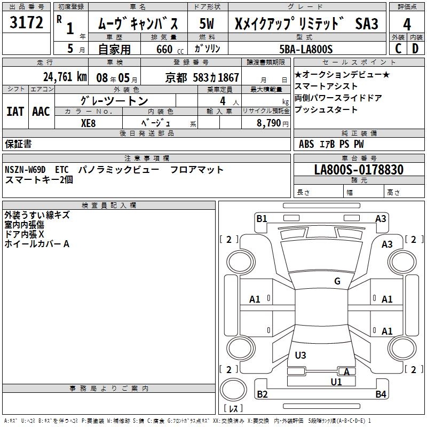
Task: Click inspector note ホイールカバーA
Action: 37,244
